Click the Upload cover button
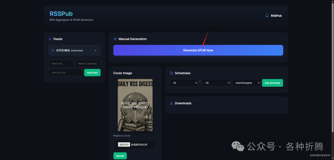 [x=120, y=156]
